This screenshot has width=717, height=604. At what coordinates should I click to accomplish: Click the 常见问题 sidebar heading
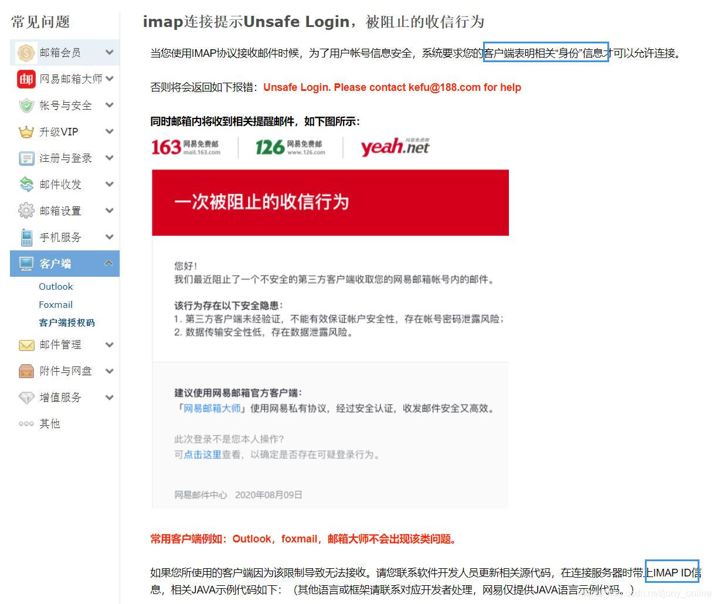click(40, 22)
